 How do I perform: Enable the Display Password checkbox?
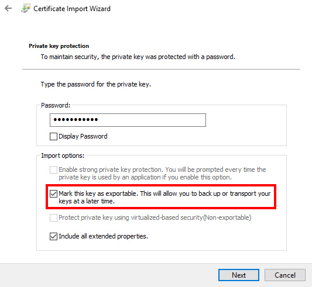point(53,136)
